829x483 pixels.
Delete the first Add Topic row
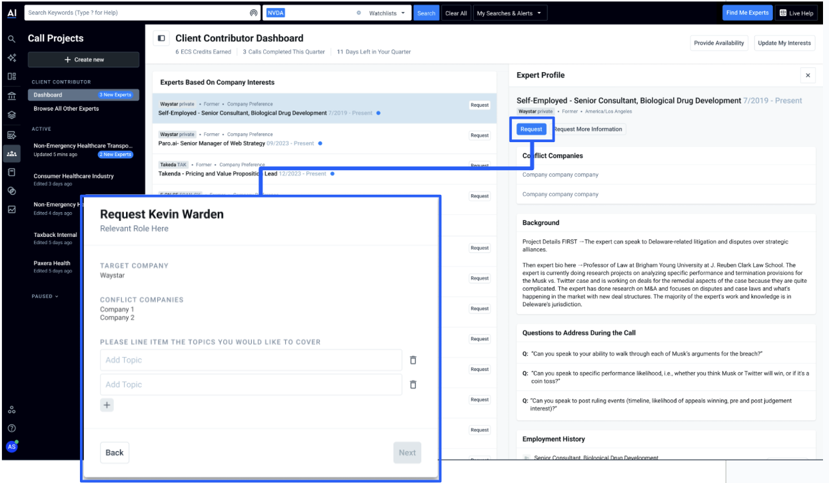tap(413, 360)
